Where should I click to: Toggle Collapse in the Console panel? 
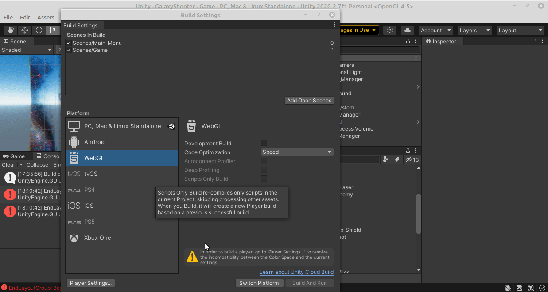[37, 164]
